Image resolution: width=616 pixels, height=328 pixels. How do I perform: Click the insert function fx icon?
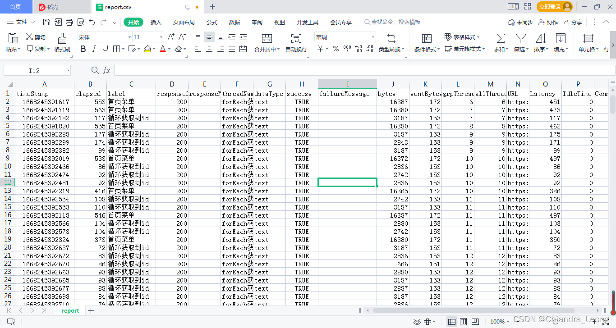(x=107, y=70)
